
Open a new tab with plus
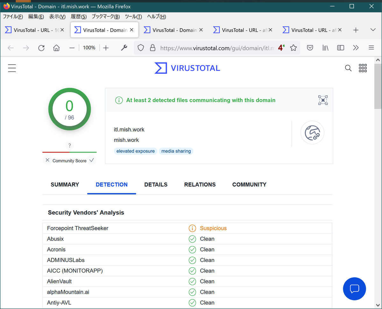356,30
